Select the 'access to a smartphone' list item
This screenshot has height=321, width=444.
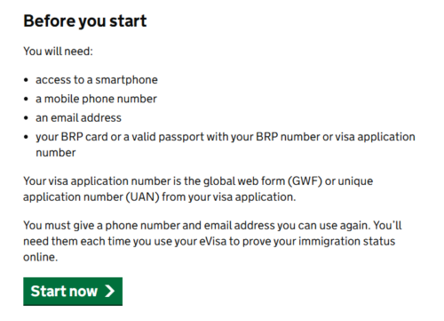click(97, 80)
